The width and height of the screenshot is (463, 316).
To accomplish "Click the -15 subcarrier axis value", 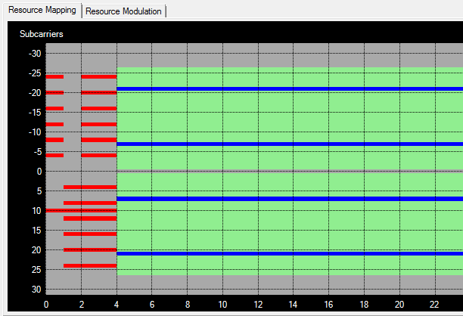I will pyautogui.click(x=35, y=113).
